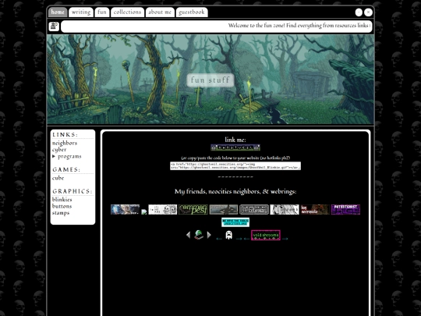Click the white manga sketch neighbor button
The height and width of the screenshot is (316, 421).
click(x=285, y=210)
